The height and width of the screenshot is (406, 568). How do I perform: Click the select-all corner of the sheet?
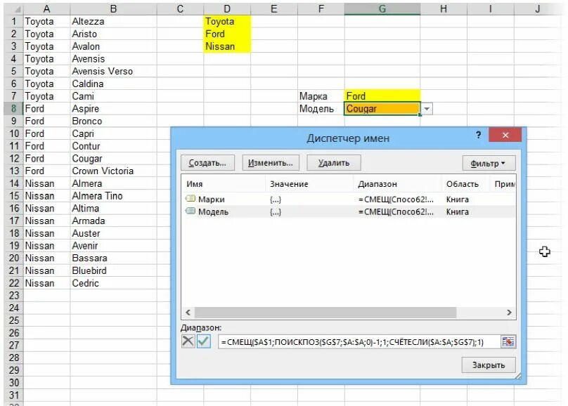coord(14,9)
